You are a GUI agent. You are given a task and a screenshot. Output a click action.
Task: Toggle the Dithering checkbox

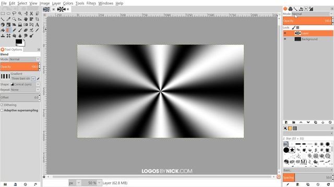coord(2,105)
